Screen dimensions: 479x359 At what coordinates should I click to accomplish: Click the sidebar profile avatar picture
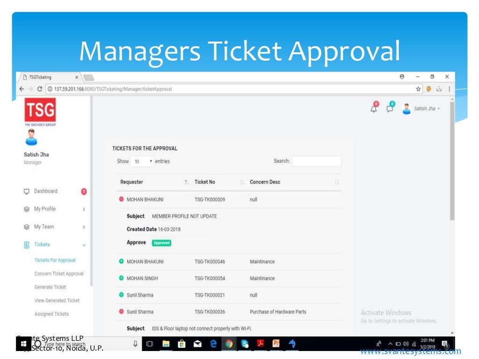[x=31, y=137]
